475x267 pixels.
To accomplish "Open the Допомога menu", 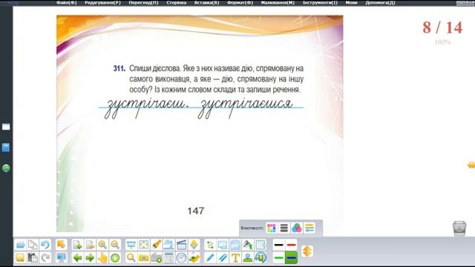I will (380, 3).
